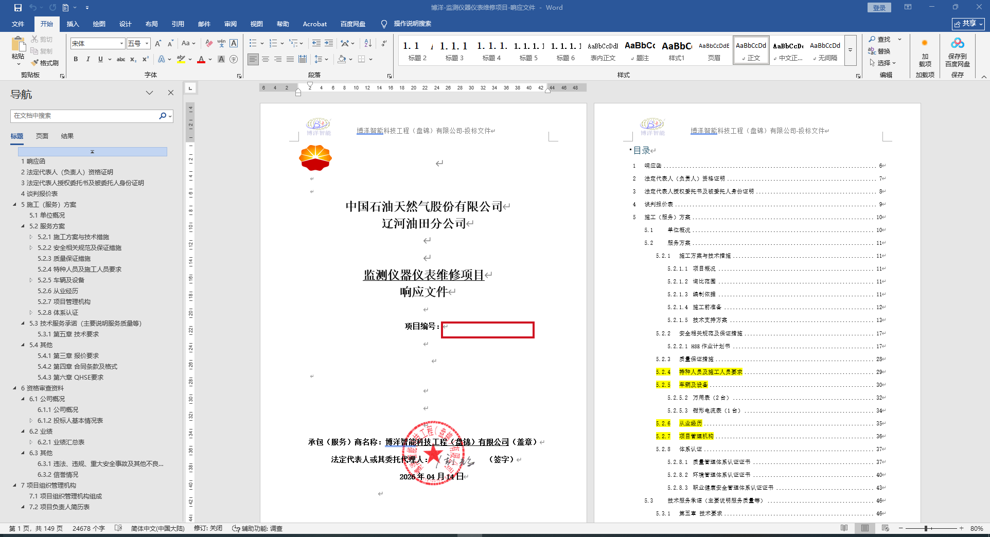Apply yellow text highlight color
Screen dimensions: 990x537
coord(181,59)
